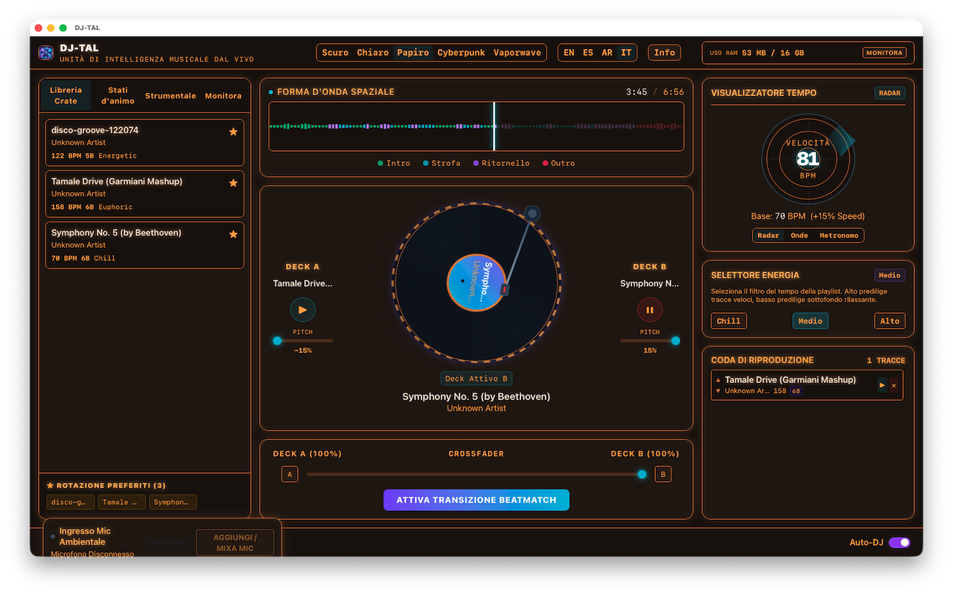Click the MONITORA RAM button
Screen dimensions: 953x595
pos(885,53)
